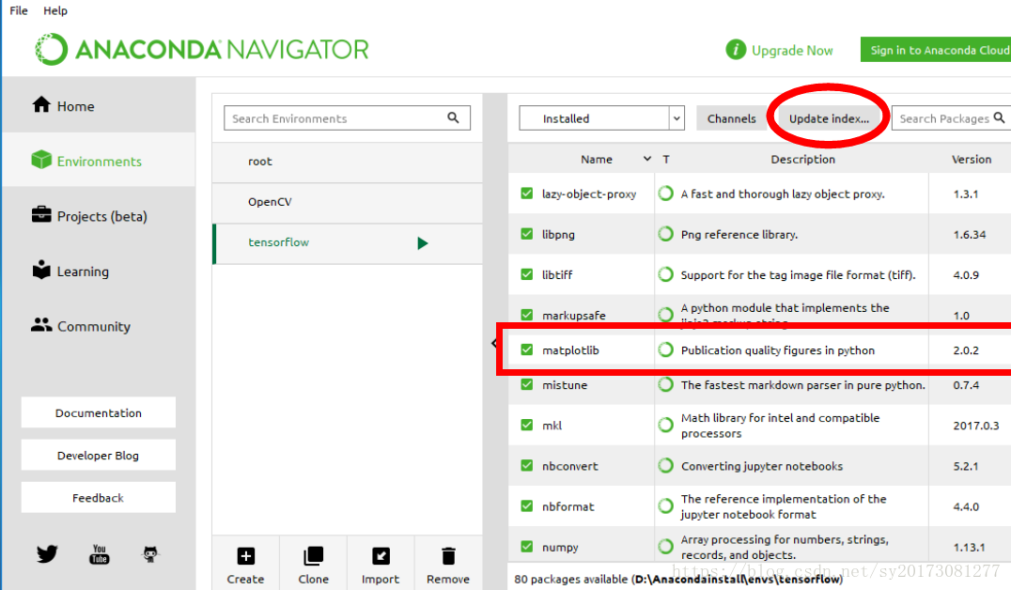Click the Description column header
Viewport: 1011px width, 590px height.
coord(802,159)
